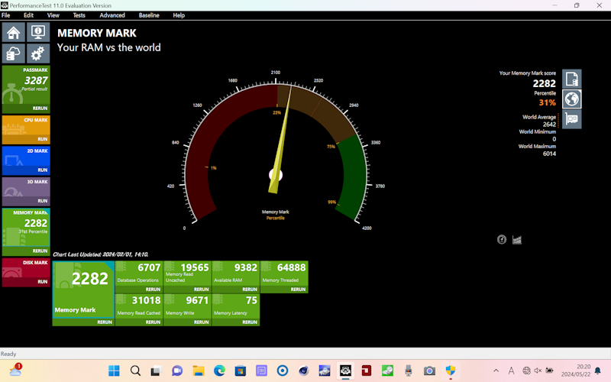The height and width of the screenshot is (382, 611).
Task: Click the 31% percentile value
Action: [547, 102]
